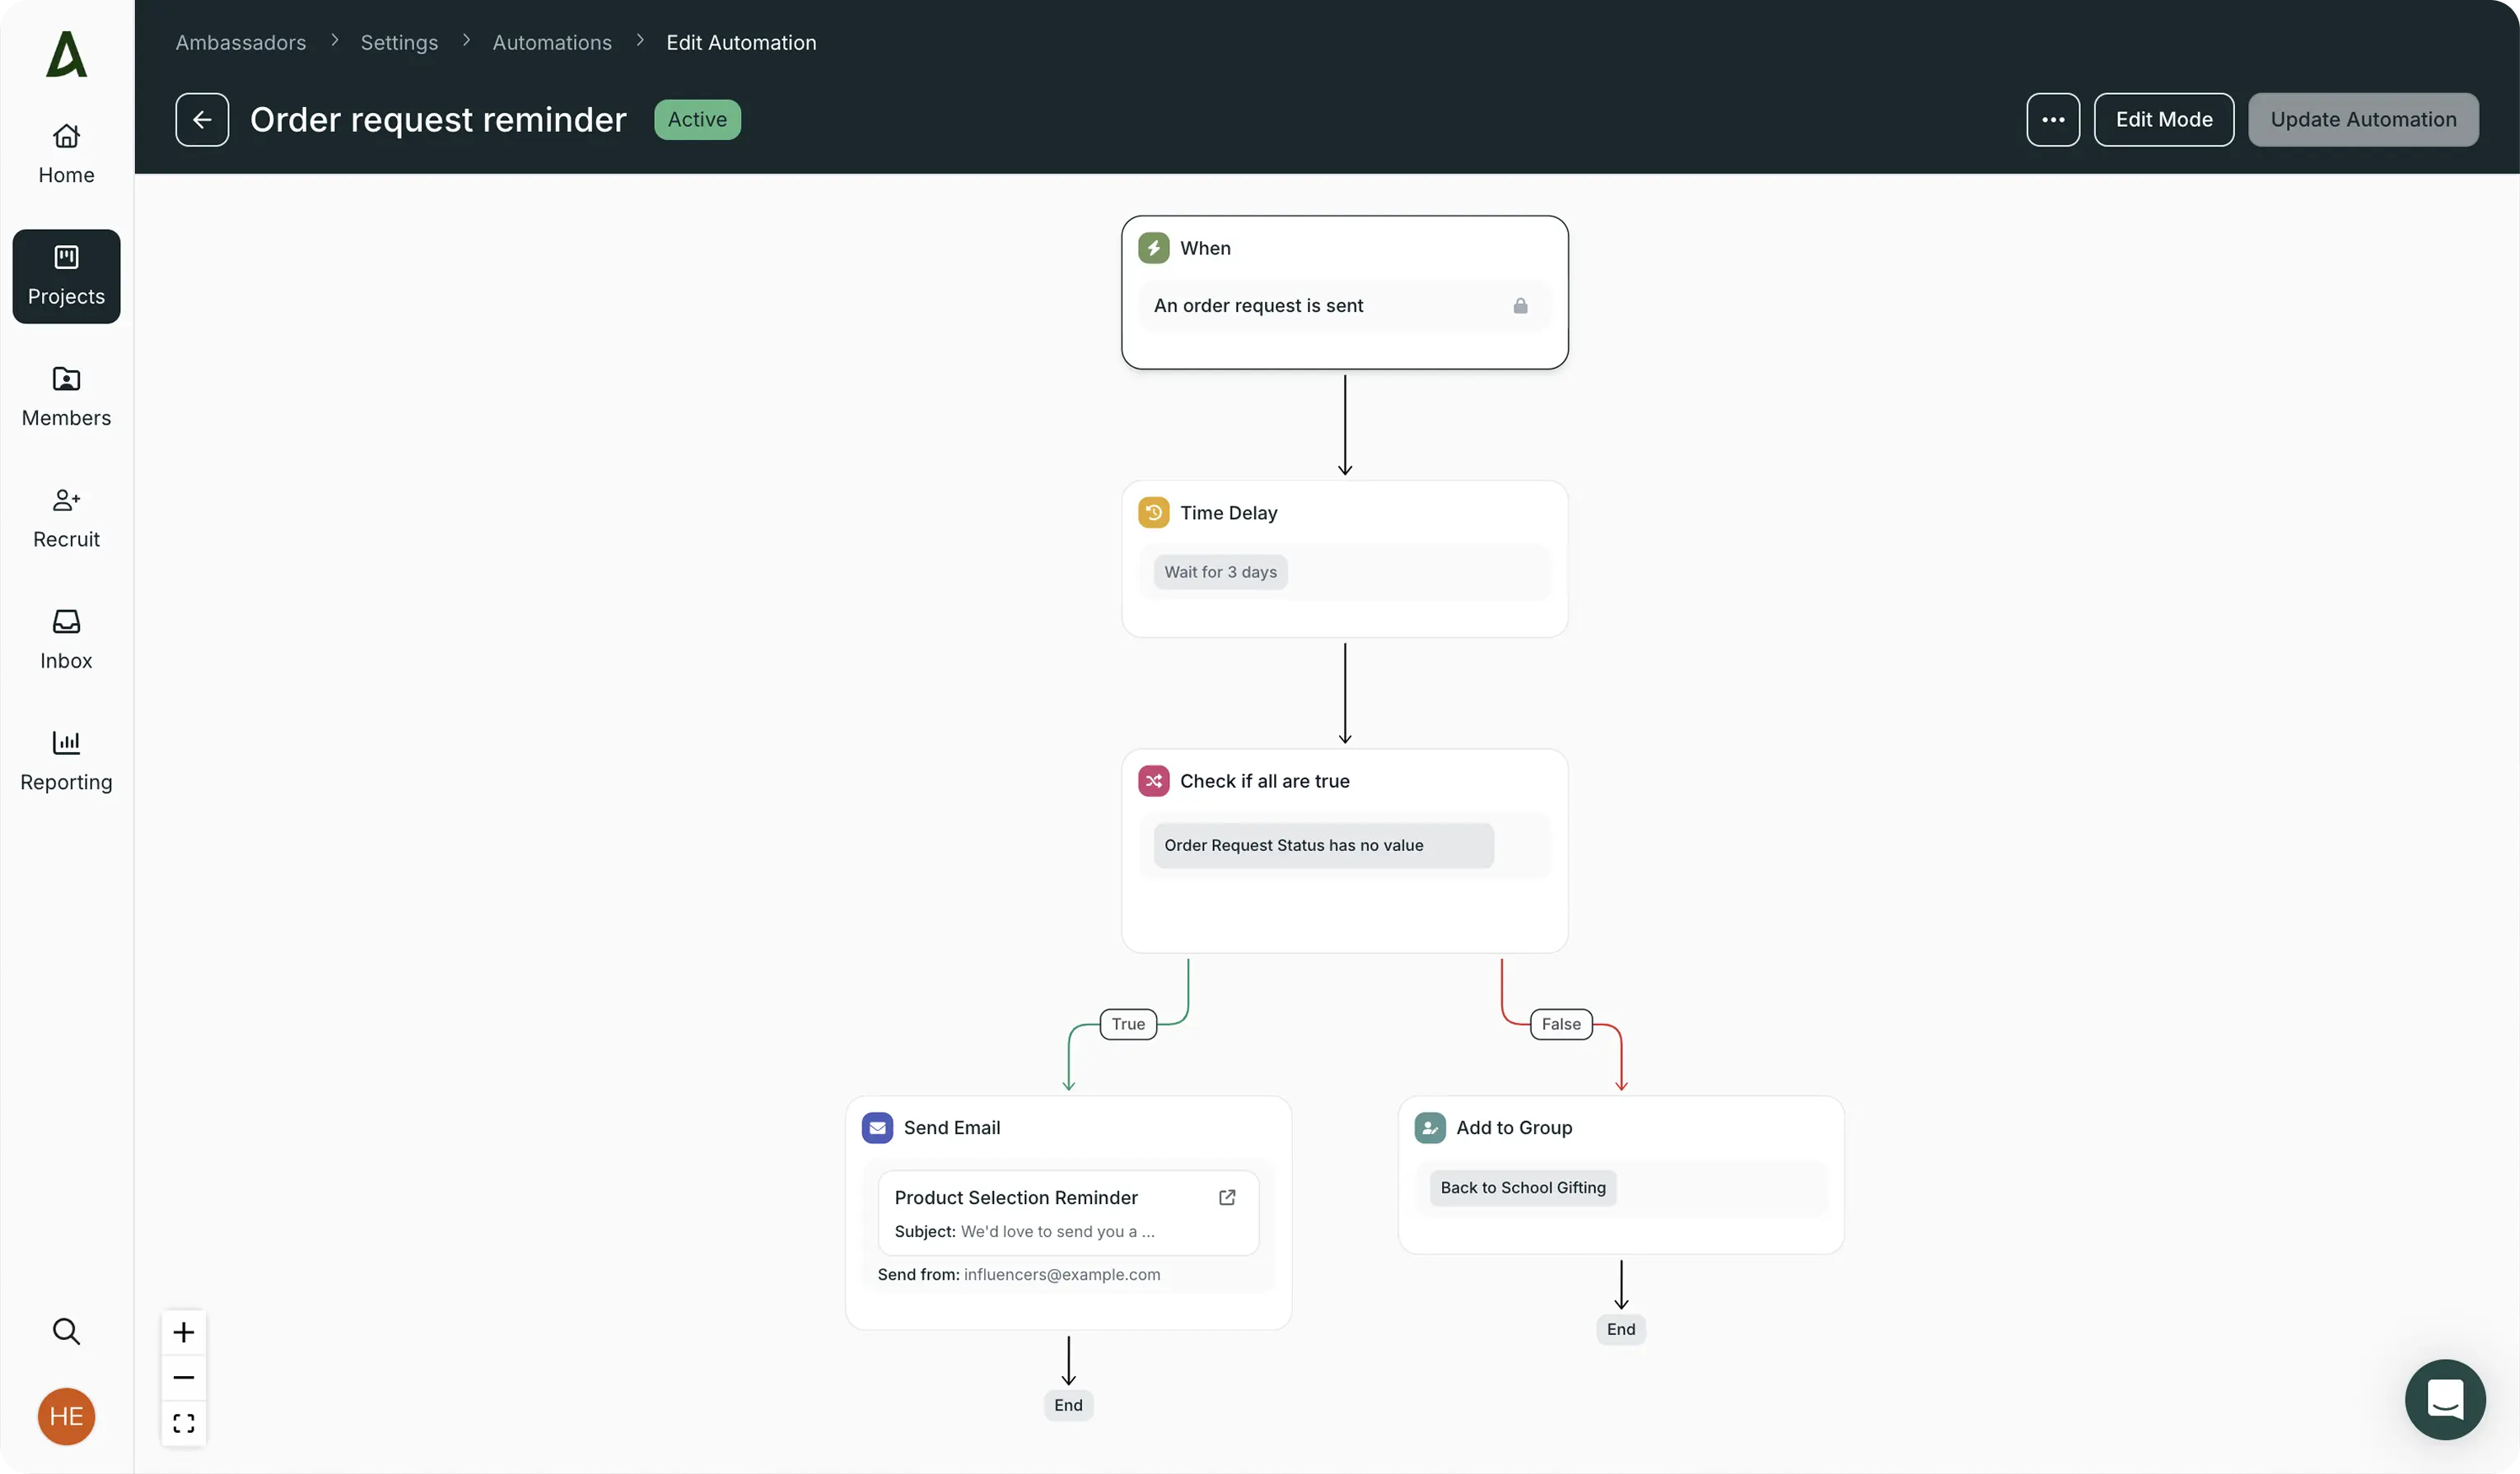Click Settings breadcrumb link
2520x1474 pixels.
click(399, 42)
